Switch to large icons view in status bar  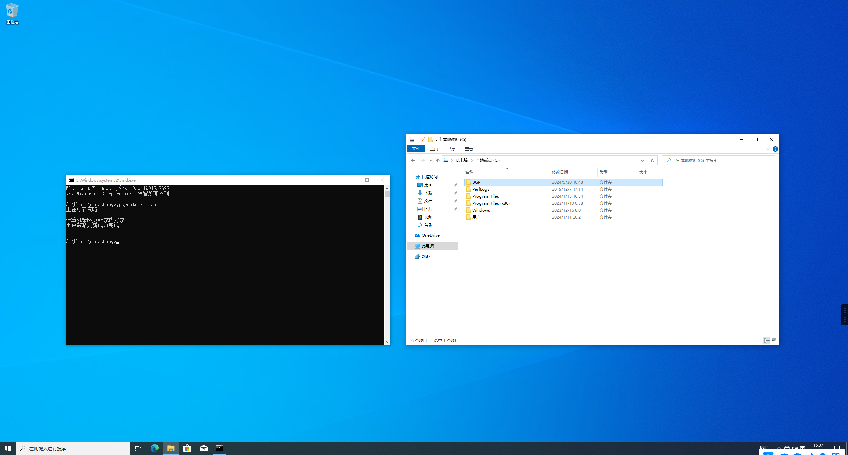point(774,340)
